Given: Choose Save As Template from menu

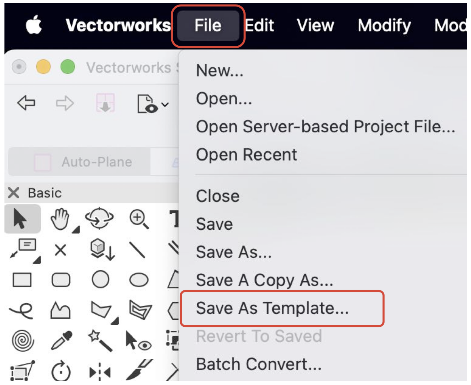Looking at the screenshot, I should click(272, 309).
